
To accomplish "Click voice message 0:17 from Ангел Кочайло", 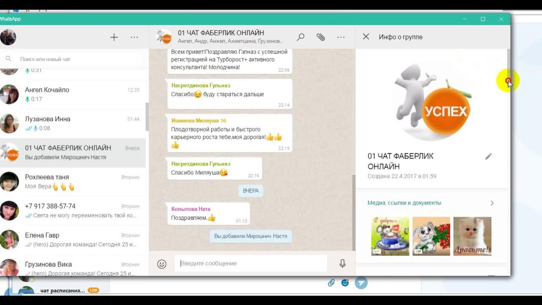I will point(34,99).
